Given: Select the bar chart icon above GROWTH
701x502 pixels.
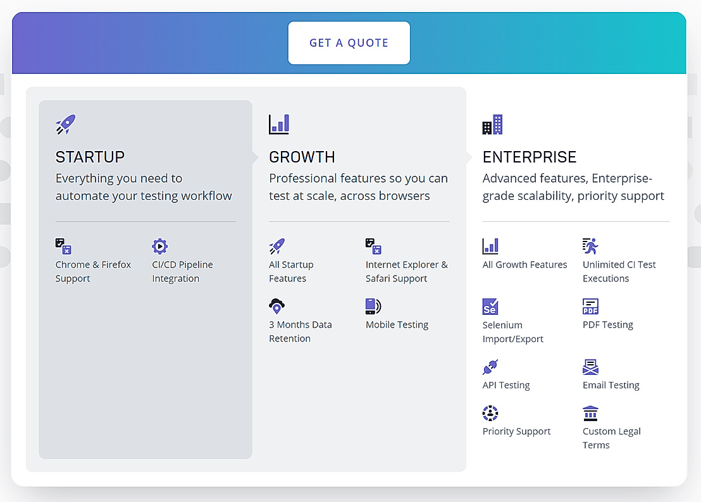Looking at the screenshot, I should pos(278,124).
